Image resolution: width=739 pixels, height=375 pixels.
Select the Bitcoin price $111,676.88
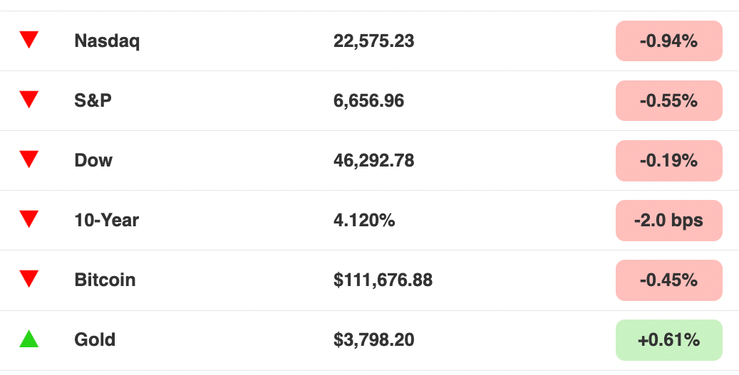tap(383, 280)
